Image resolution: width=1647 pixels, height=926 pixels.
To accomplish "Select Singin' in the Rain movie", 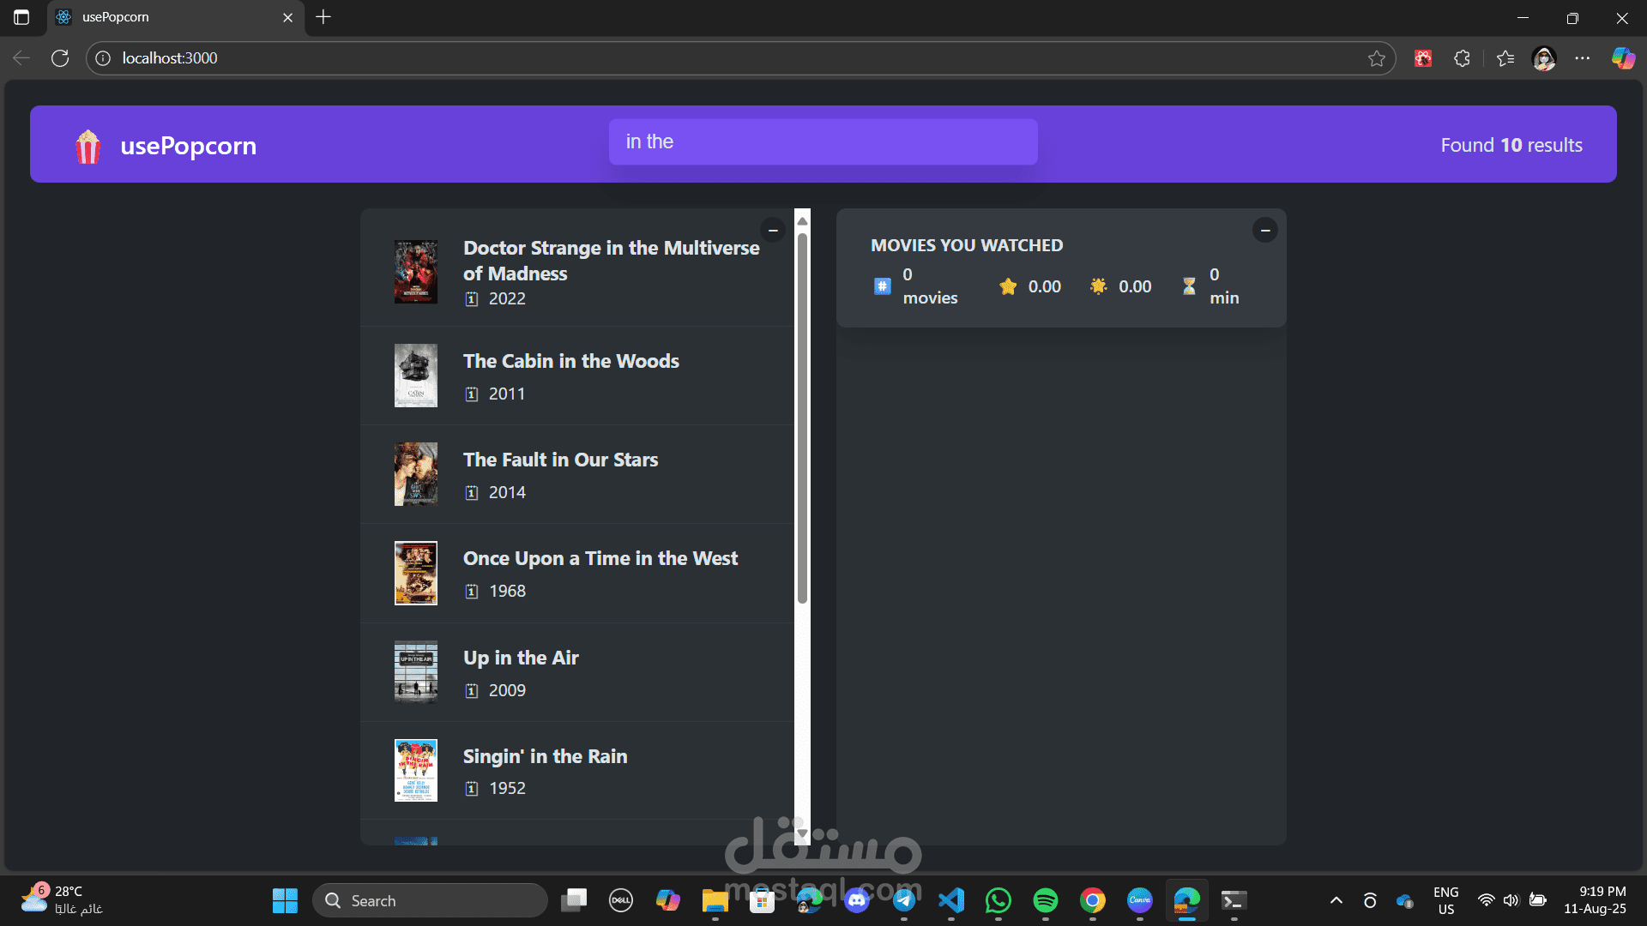I will (x=577, y=771).
